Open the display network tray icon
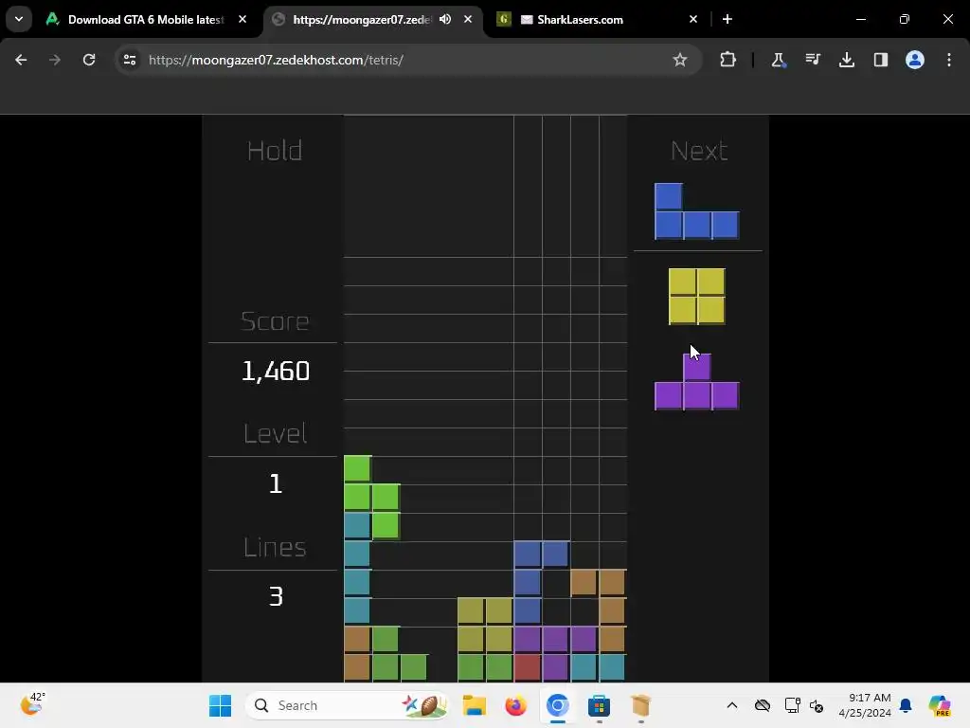The image size is (970, 728). coord(793,705)
